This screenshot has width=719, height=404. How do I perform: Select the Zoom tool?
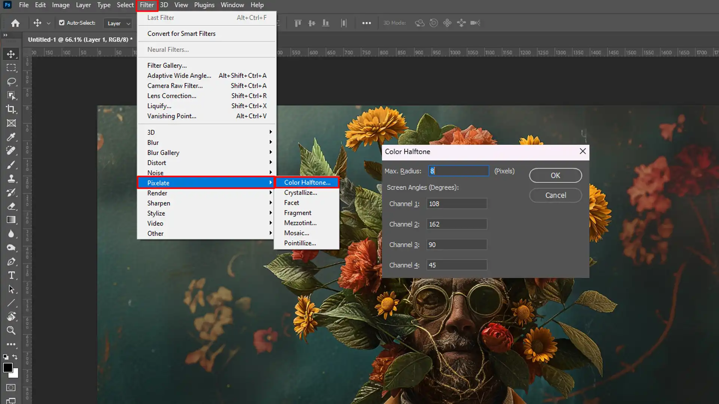pyautogui.click(x=11, y=331)
